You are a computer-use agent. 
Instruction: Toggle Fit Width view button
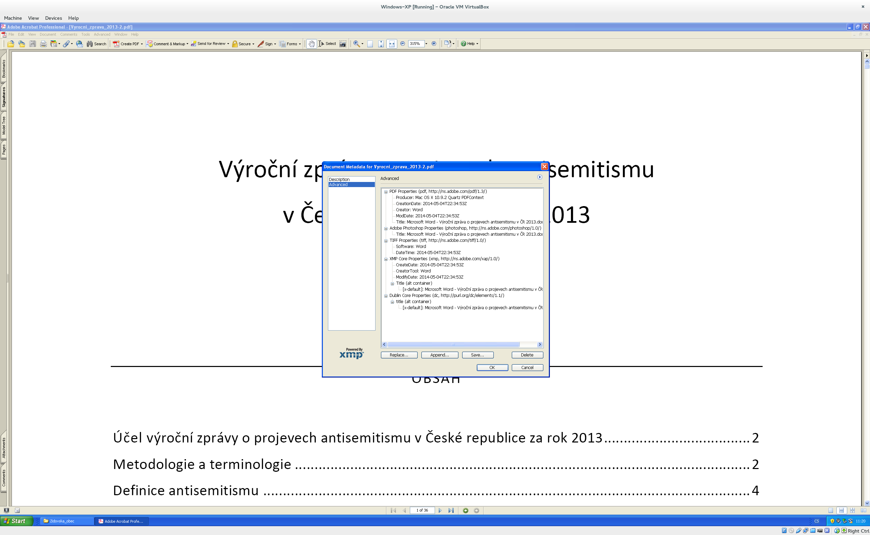pyautogui.click(x=392, y=44)
